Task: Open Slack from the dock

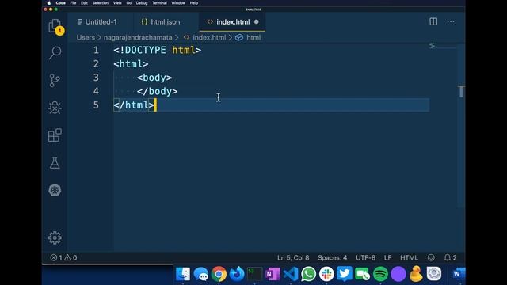Action: [326, 274]
